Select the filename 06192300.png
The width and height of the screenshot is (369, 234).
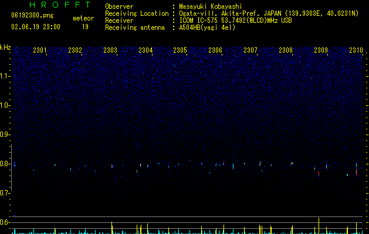click(x=32, y=15)
